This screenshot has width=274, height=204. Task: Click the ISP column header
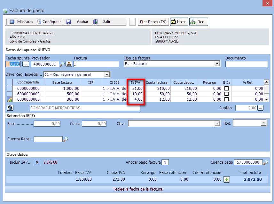(x=91, y=82)
